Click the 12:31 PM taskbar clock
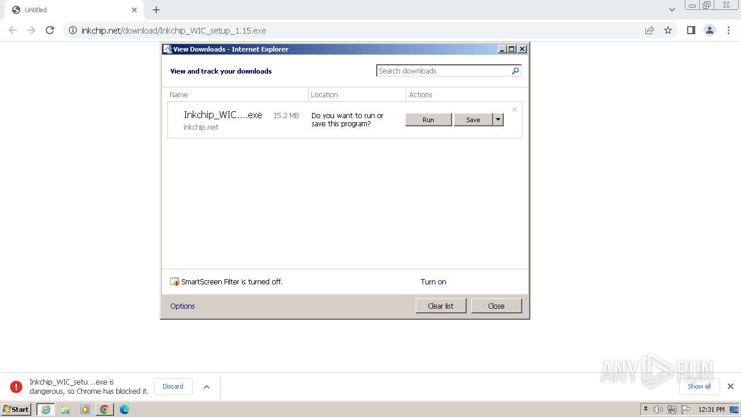Screen dimensions: 741x417 tap(711, 409)
